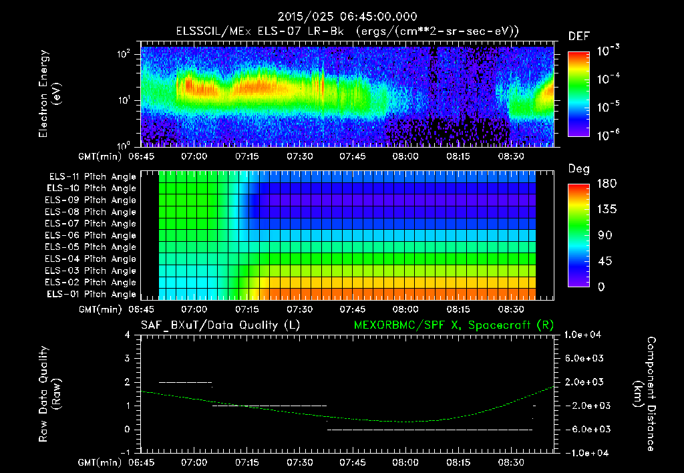684x473 pixels.
Task: Click the '07:30' time tick under the pitch angle panel
Action: [300, 309]
